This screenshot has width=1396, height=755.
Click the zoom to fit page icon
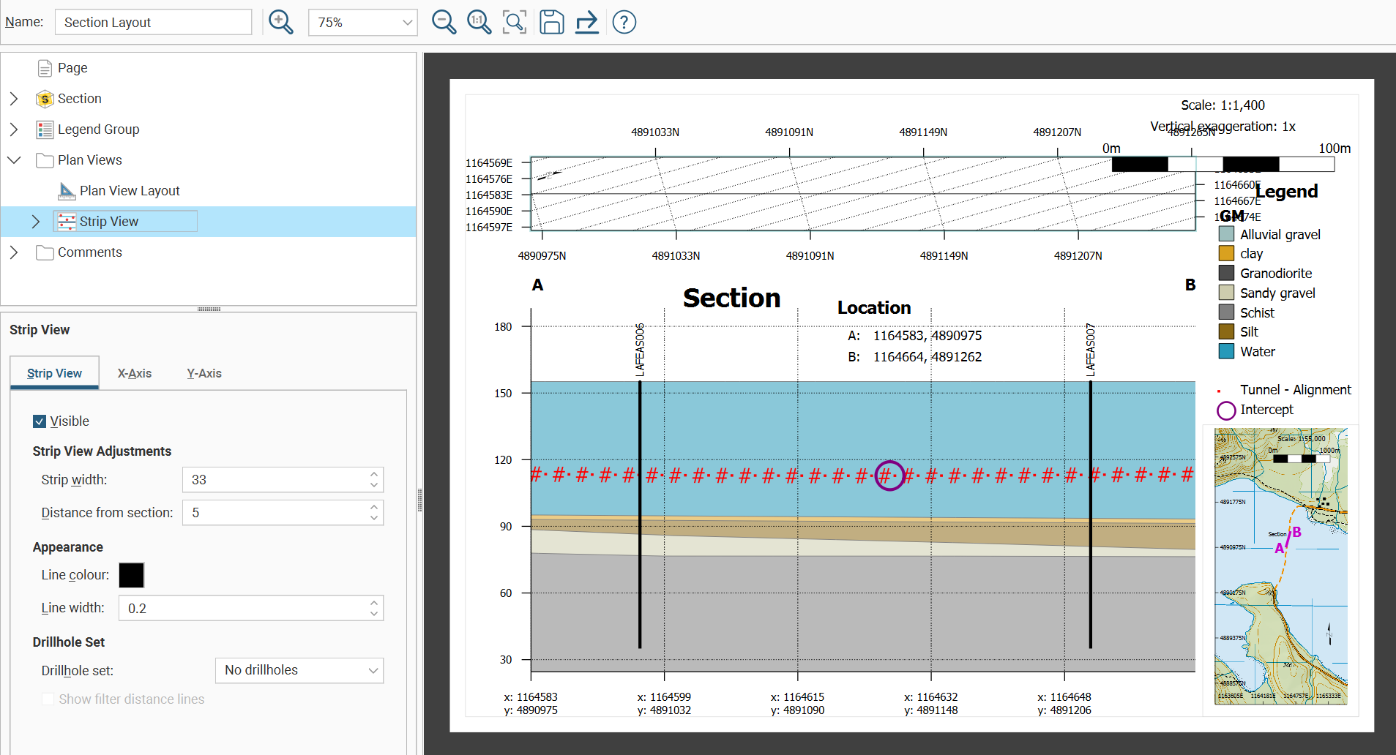pyautogui.click(x=515, y=22)
